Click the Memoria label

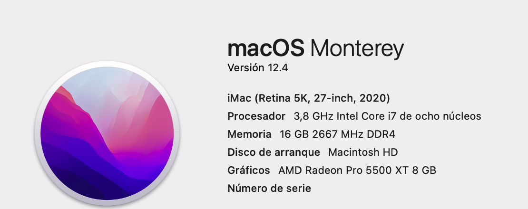pos(250,134)
